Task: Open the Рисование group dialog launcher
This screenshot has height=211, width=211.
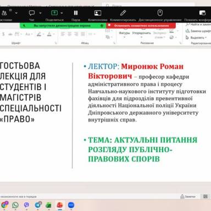Action: click(x=180, y=43)
